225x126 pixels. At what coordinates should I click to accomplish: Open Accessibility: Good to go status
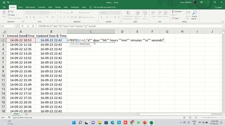tap(22, 118)
